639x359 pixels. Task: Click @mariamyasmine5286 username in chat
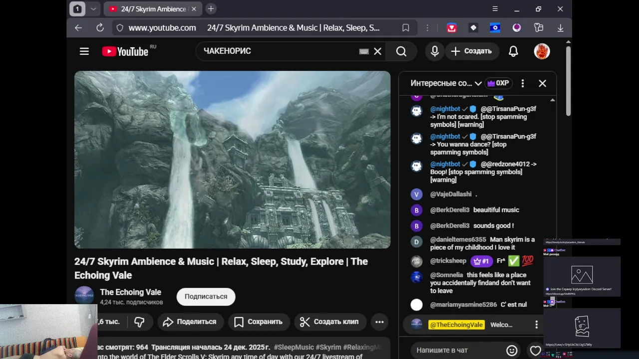pyautogui.click(x=463, y=305)
